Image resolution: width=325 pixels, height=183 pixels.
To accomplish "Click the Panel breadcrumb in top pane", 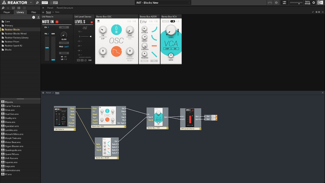I will [48, 12].
